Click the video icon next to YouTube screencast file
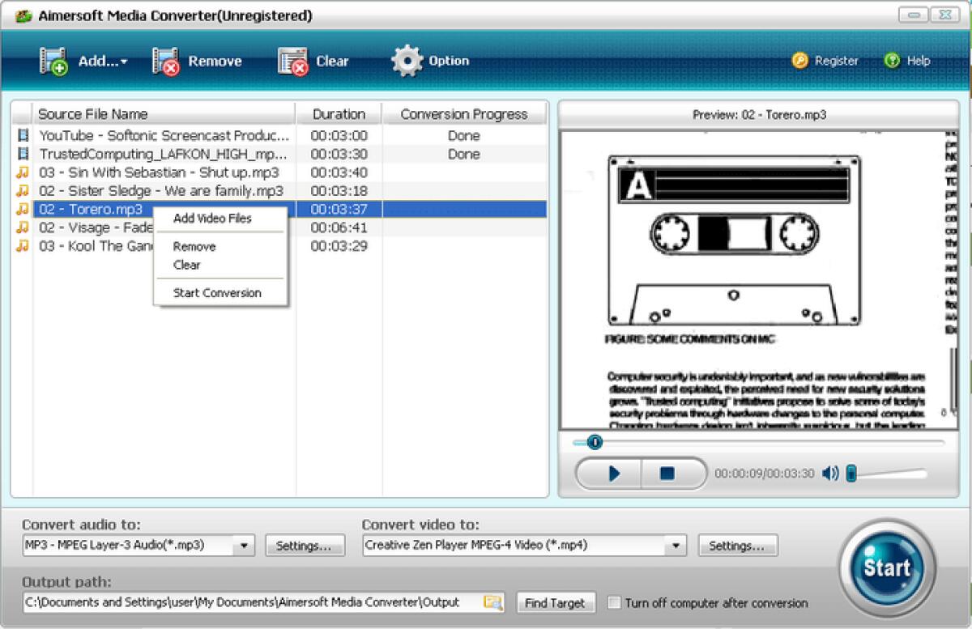 23,135
